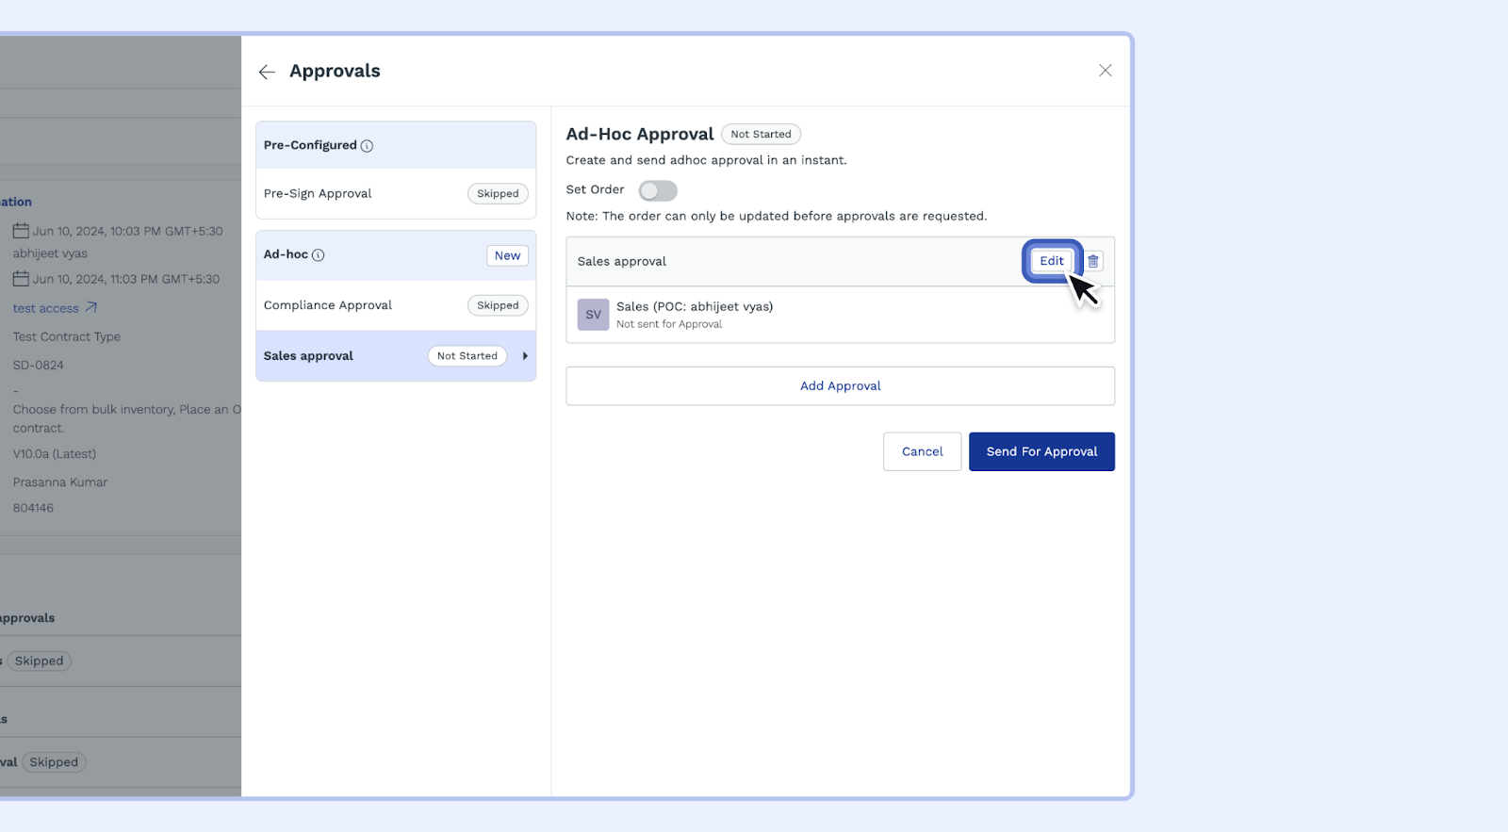Click the calendar icon next to 10:03 PM date

tap(21, 231)
